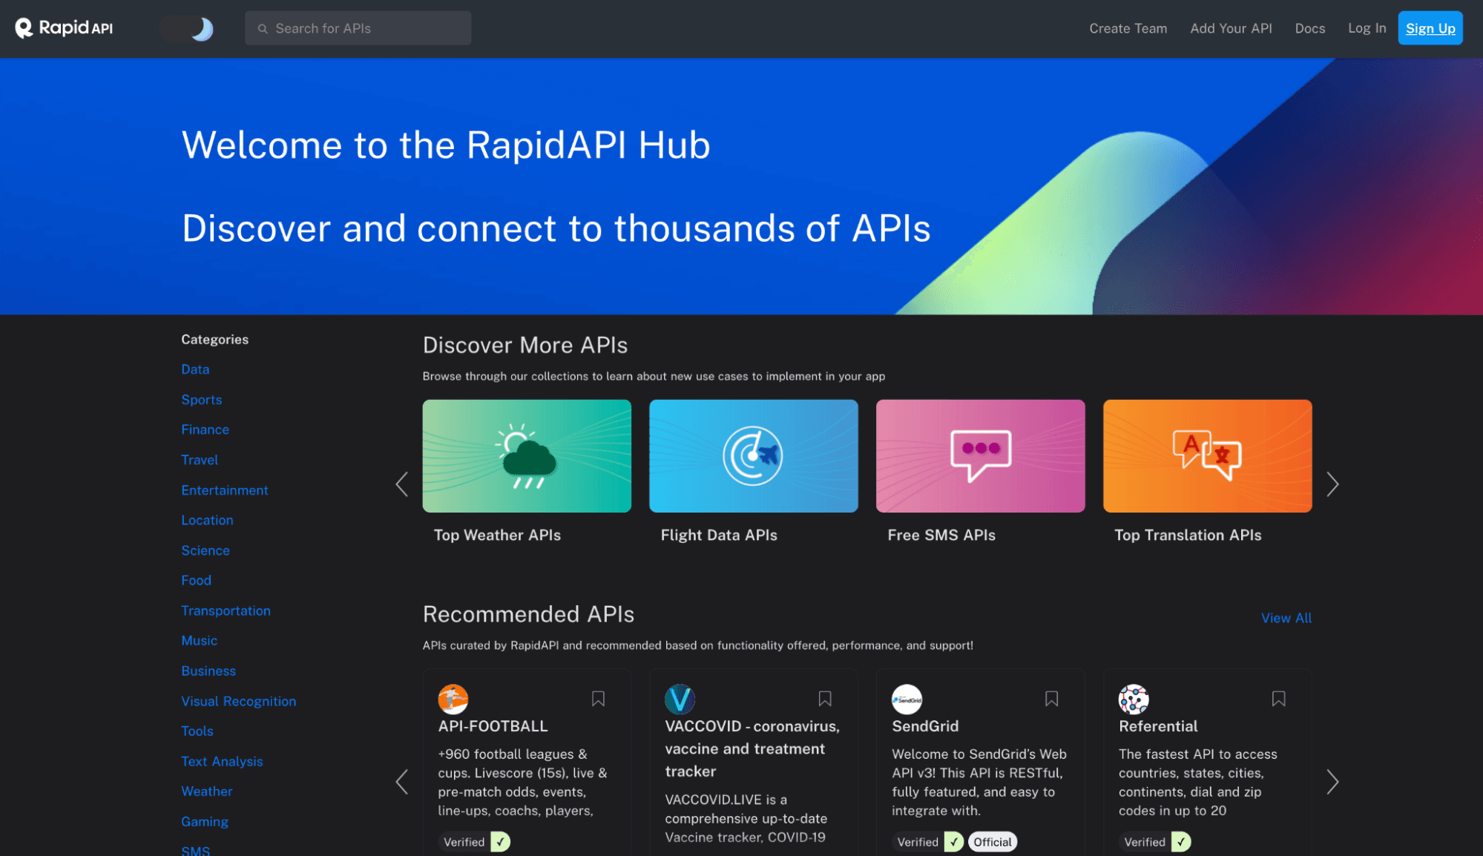Screen dimensions: 1483x856
Task: Open the Food category
Action: 196,580
